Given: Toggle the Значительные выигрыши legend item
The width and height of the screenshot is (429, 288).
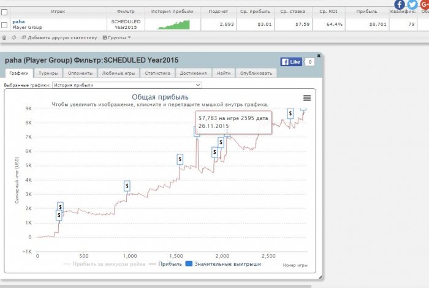Looking at the screenshot, I should 223,264.
